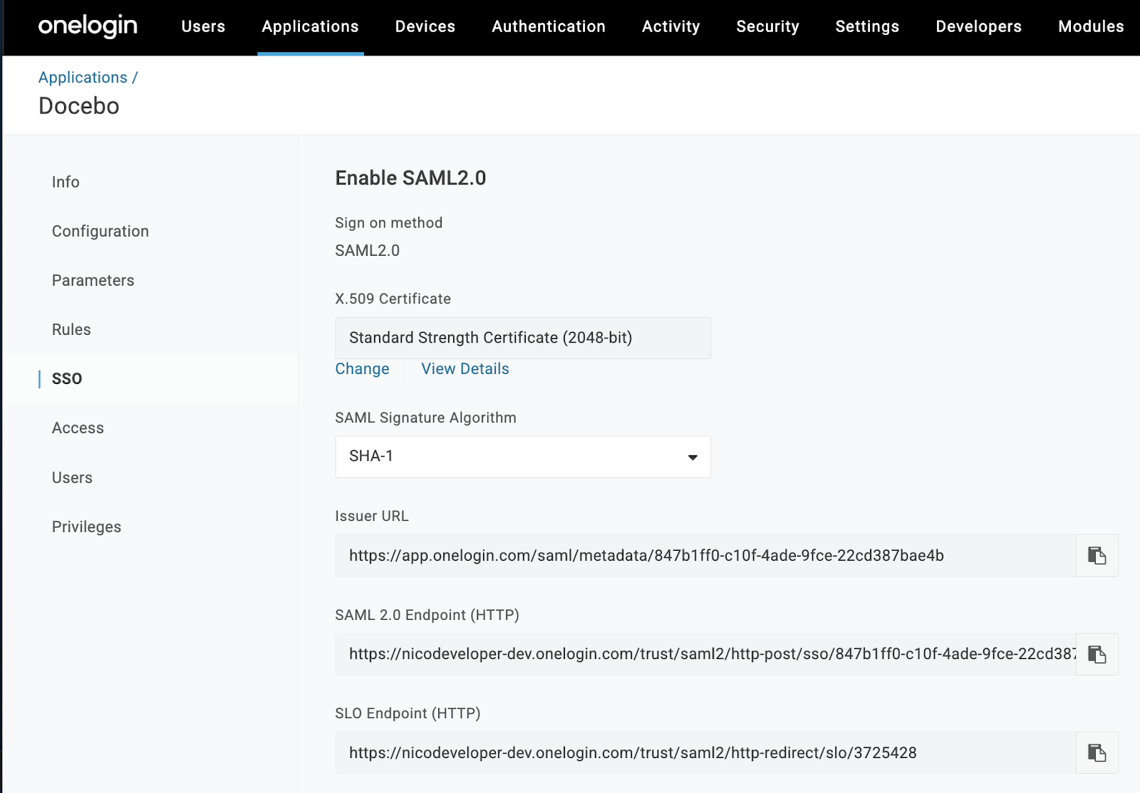The height and width of the screenshot is (793, 1140).
Task: Open the Security menu
Action: 767,26
